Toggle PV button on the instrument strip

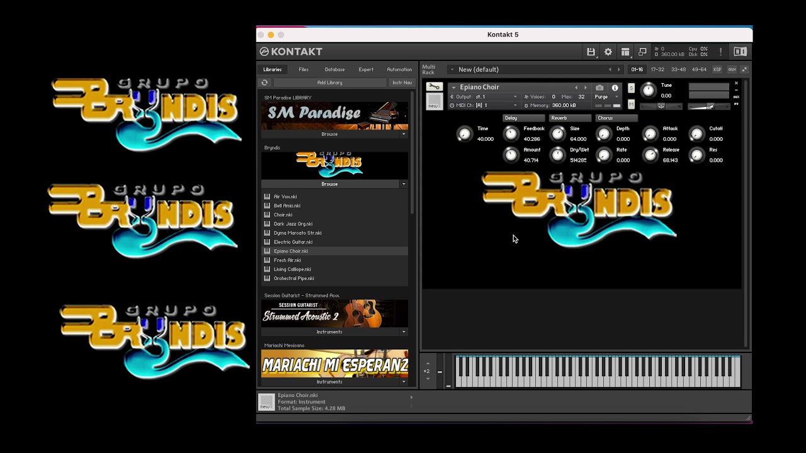point(736,104)
